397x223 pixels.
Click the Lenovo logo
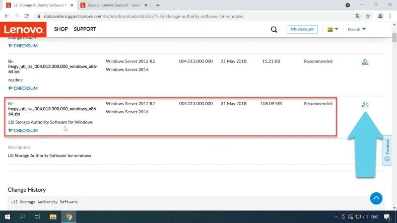(23, 30)
